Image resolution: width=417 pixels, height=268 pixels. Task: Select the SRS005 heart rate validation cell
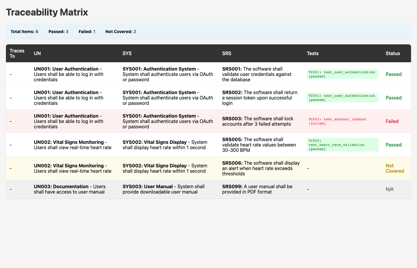(261, 145)
